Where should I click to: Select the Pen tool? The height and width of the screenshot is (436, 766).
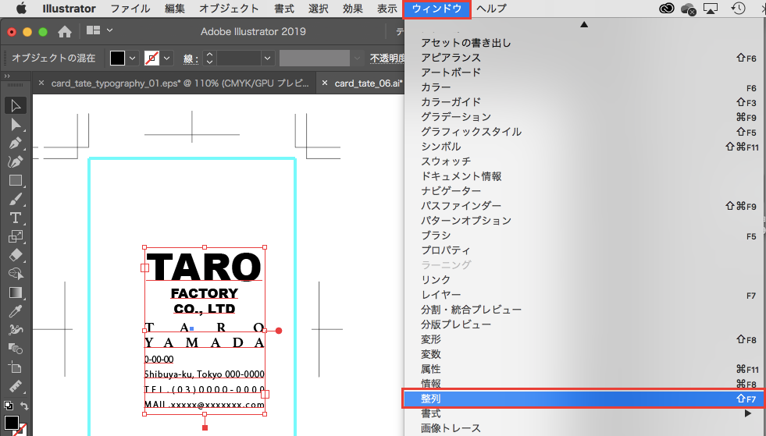15,144
